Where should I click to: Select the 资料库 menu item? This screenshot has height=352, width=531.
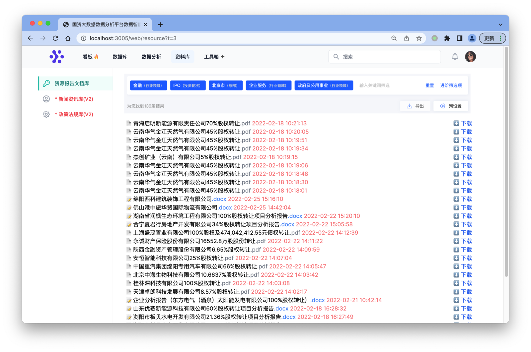tap(183, 57)
